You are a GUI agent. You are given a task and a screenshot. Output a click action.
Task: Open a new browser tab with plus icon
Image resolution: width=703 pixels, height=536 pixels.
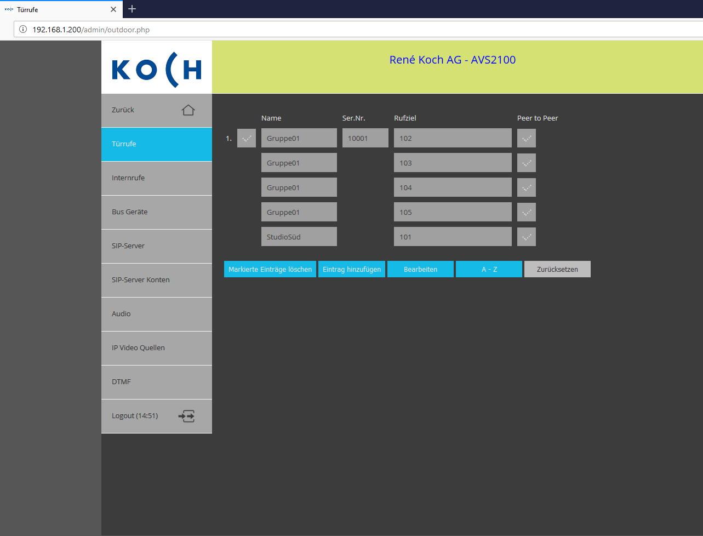pos(132,9)
